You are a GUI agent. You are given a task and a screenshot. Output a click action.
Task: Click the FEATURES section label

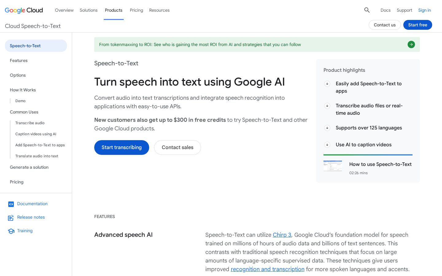[x=105, y=217]
